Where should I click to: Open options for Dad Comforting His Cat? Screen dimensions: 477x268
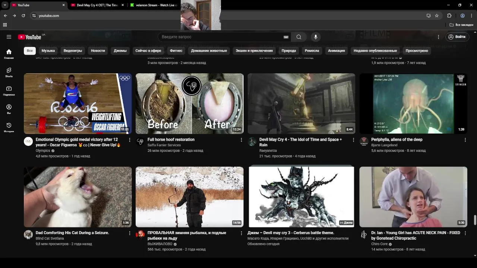click(130, 233)
